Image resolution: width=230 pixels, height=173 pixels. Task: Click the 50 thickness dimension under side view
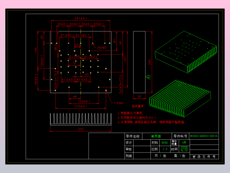[139, 97]
